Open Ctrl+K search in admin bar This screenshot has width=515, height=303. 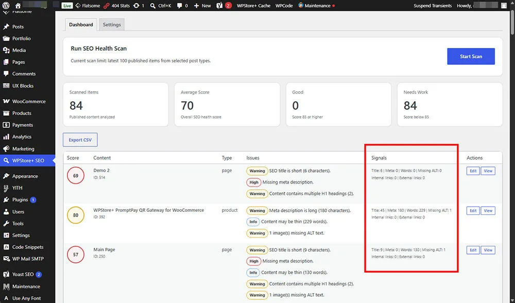(x=161, y=6)
